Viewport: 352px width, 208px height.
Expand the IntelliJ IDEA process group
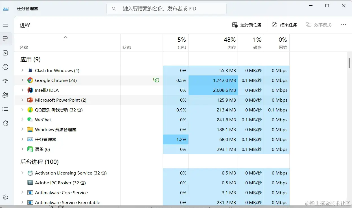(22, 90)
